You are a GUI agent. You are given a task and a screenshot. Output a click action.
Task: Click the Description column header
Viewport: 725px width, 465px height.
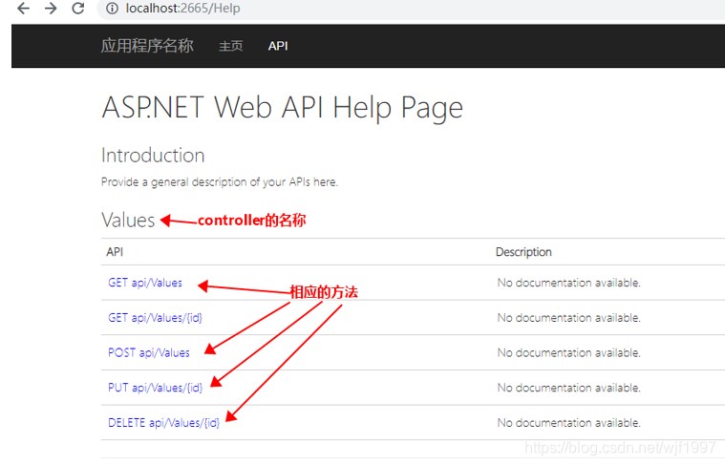pos(523,252)
